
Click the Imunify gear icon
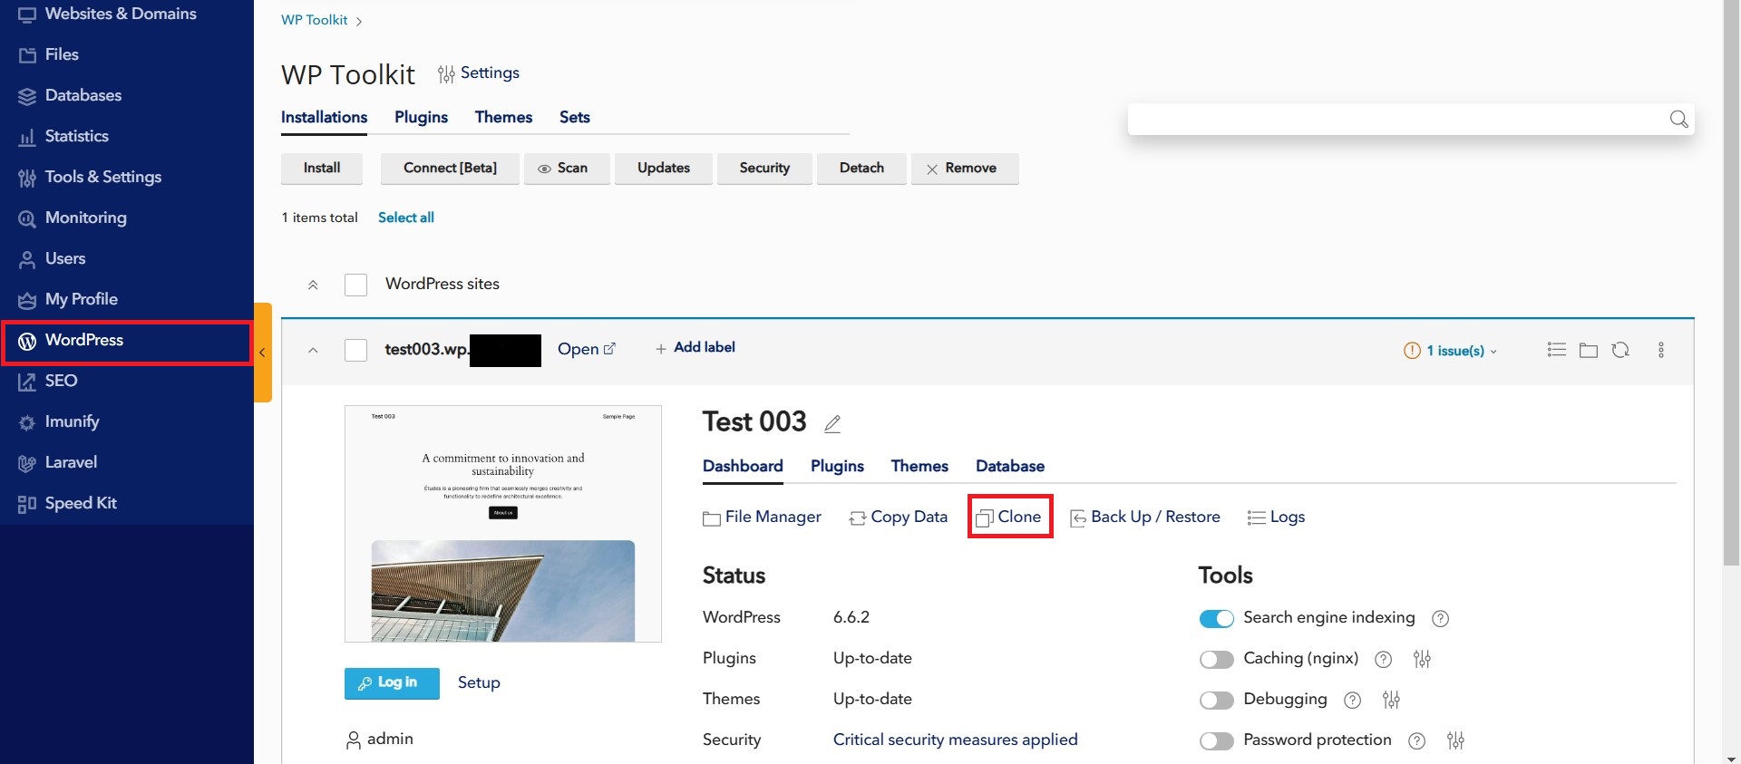[27, 422]
